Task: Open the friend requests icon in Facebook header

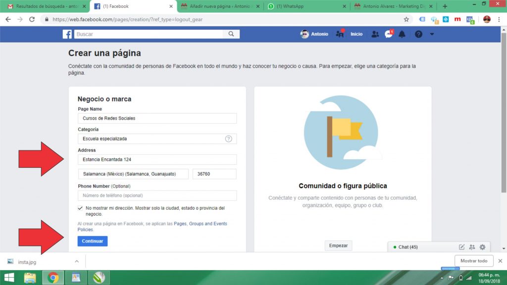Action: (x=375, y=34)
